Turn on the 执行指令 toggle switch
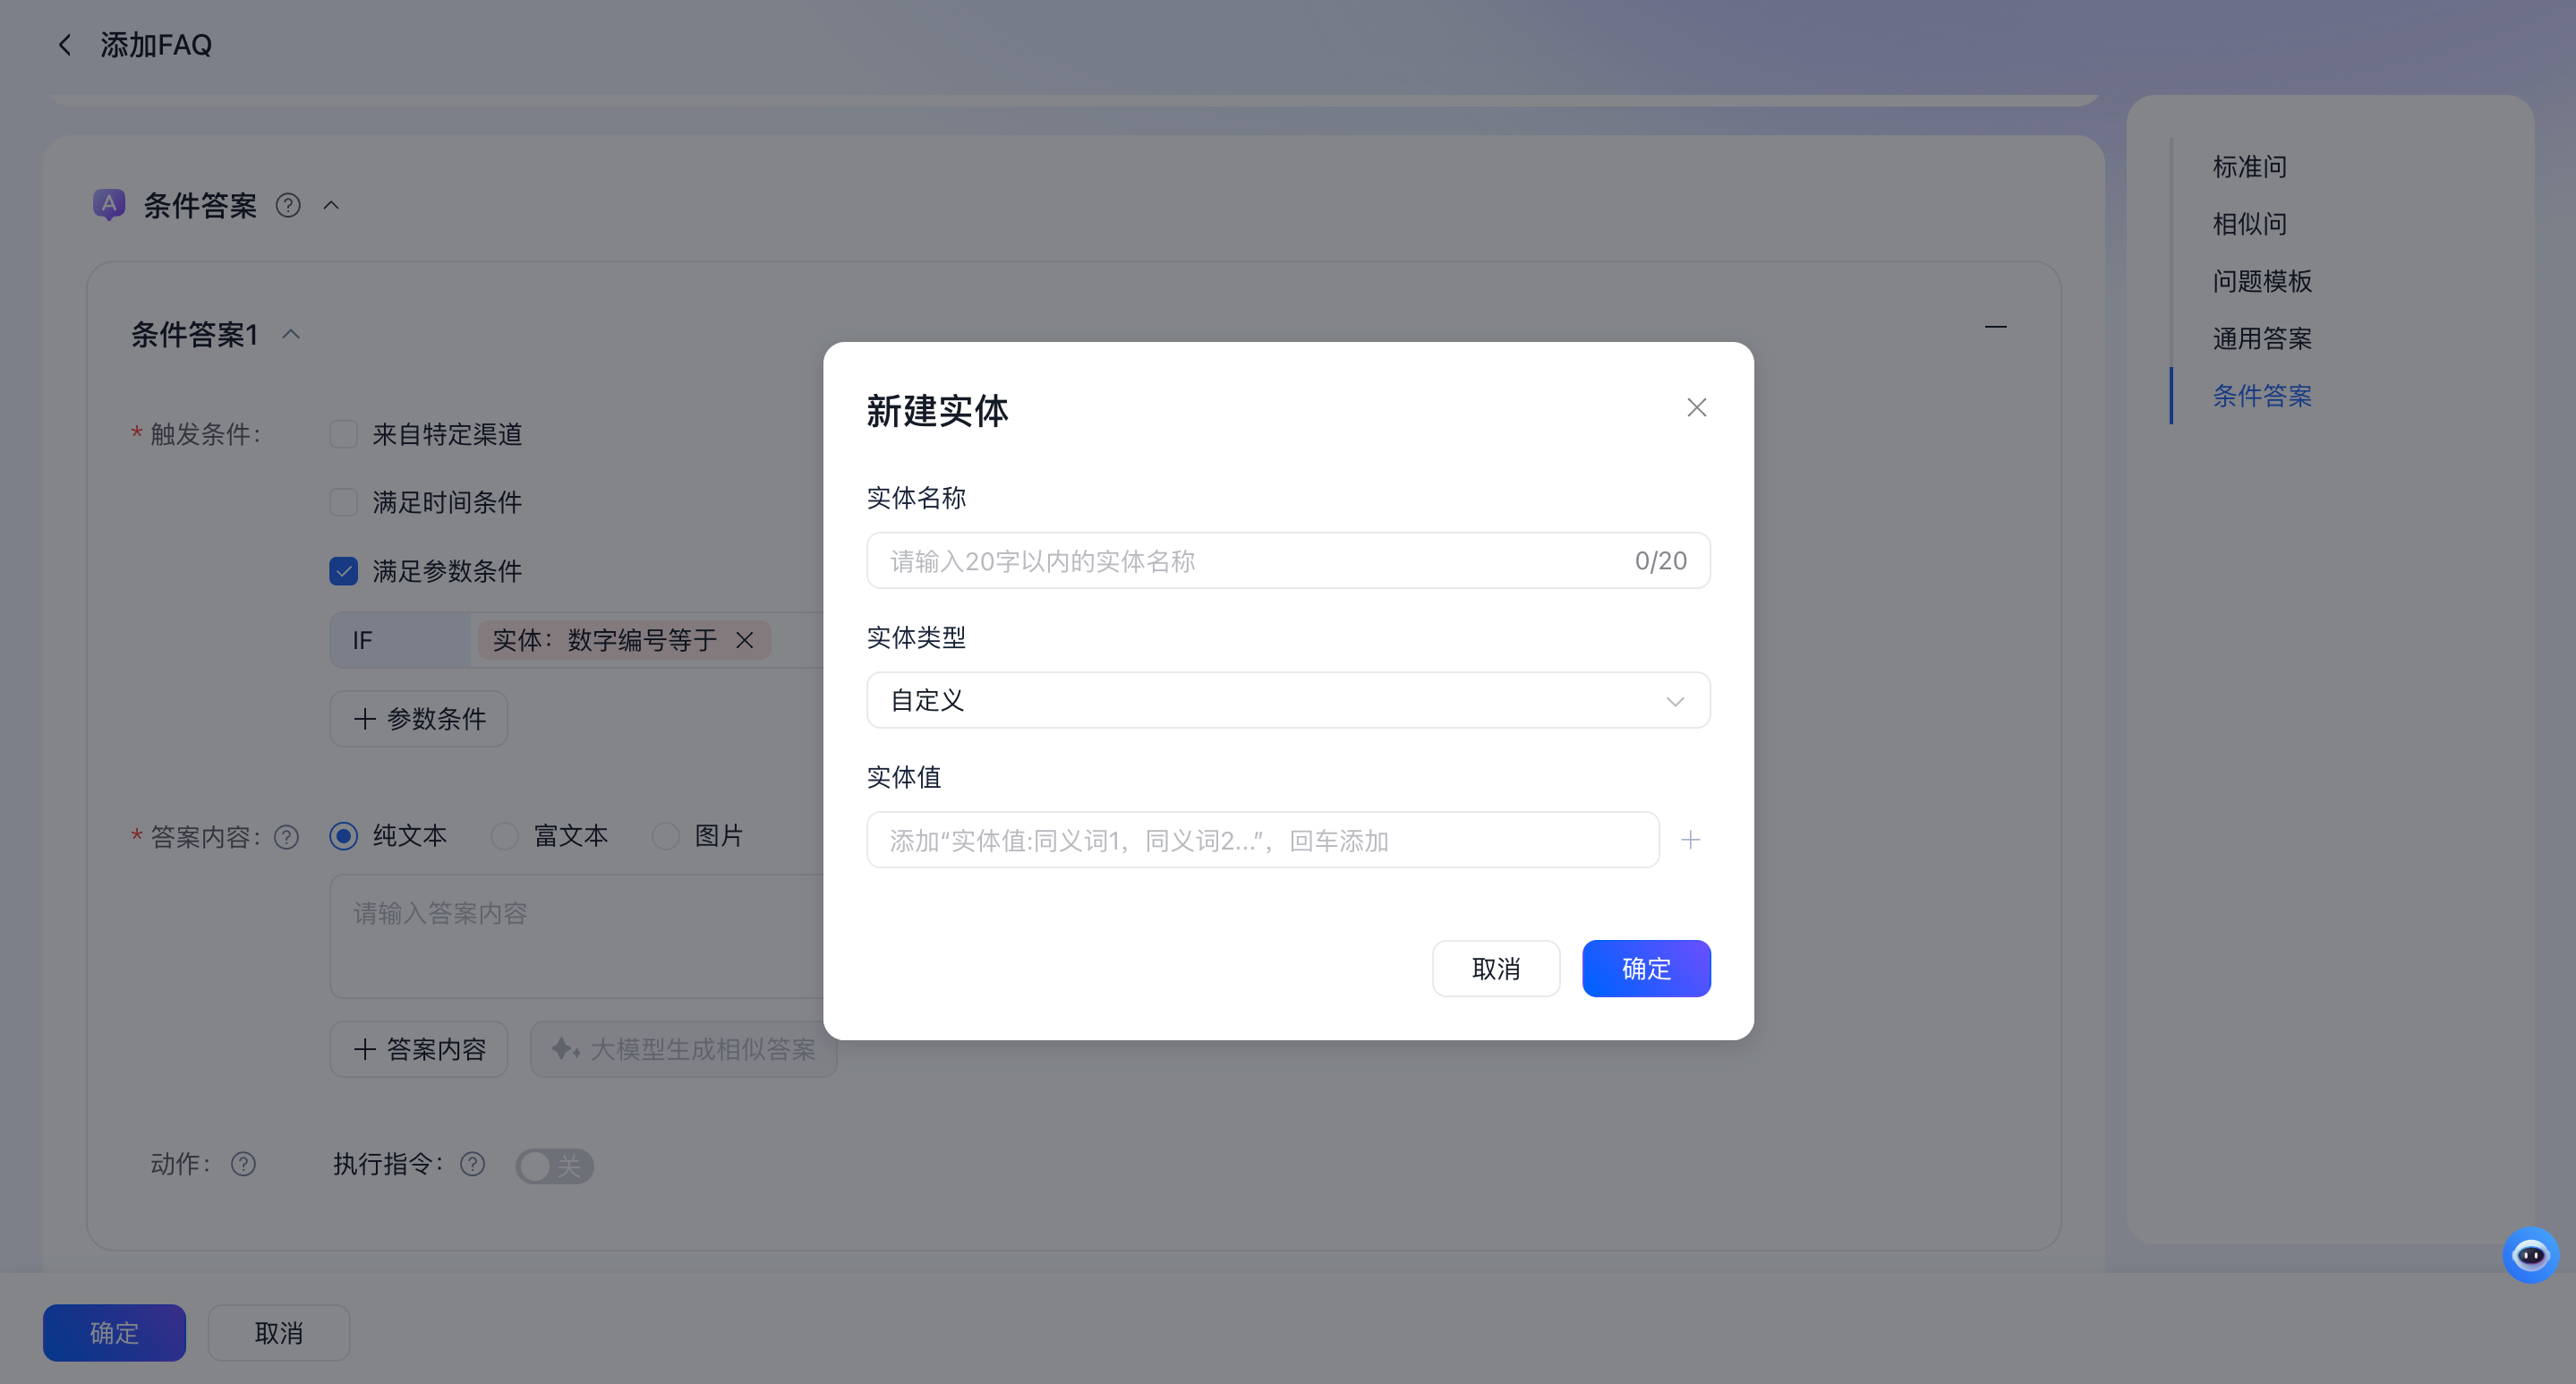 [x=554, y=1166]
